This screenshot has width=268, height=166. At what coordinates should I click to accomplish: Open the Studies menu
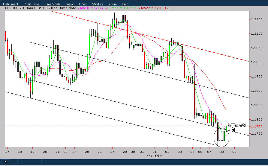click(98, 4)
